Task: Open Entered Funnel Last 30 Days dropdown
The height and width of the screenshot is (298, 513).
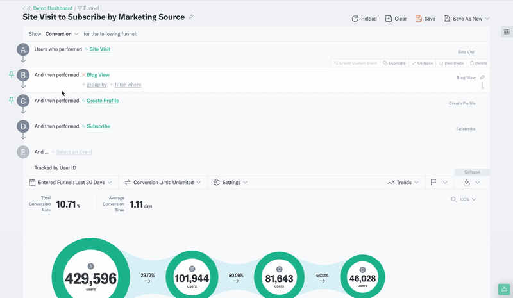Action: point(71,183)
